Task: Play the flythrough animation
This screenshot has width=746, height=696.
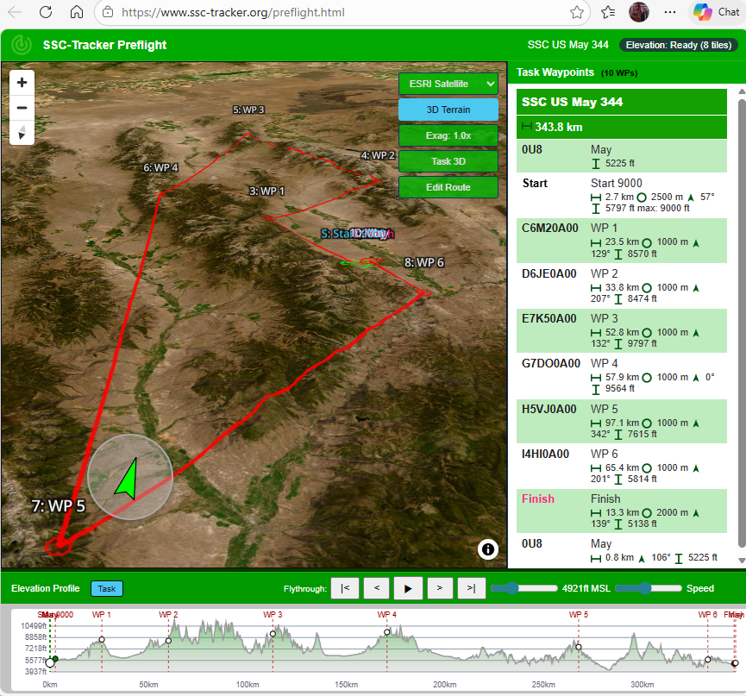Action: tap(408, 588)
